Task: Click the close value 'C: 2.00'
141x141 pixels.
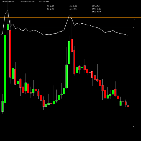Action: pyautogui.click(x=50, y=9)
